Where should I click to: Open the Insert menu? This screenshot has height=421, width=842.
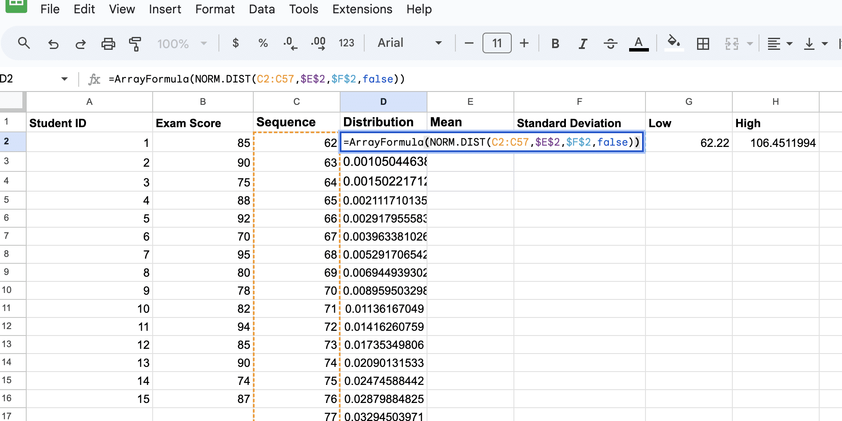coord(165,9)
